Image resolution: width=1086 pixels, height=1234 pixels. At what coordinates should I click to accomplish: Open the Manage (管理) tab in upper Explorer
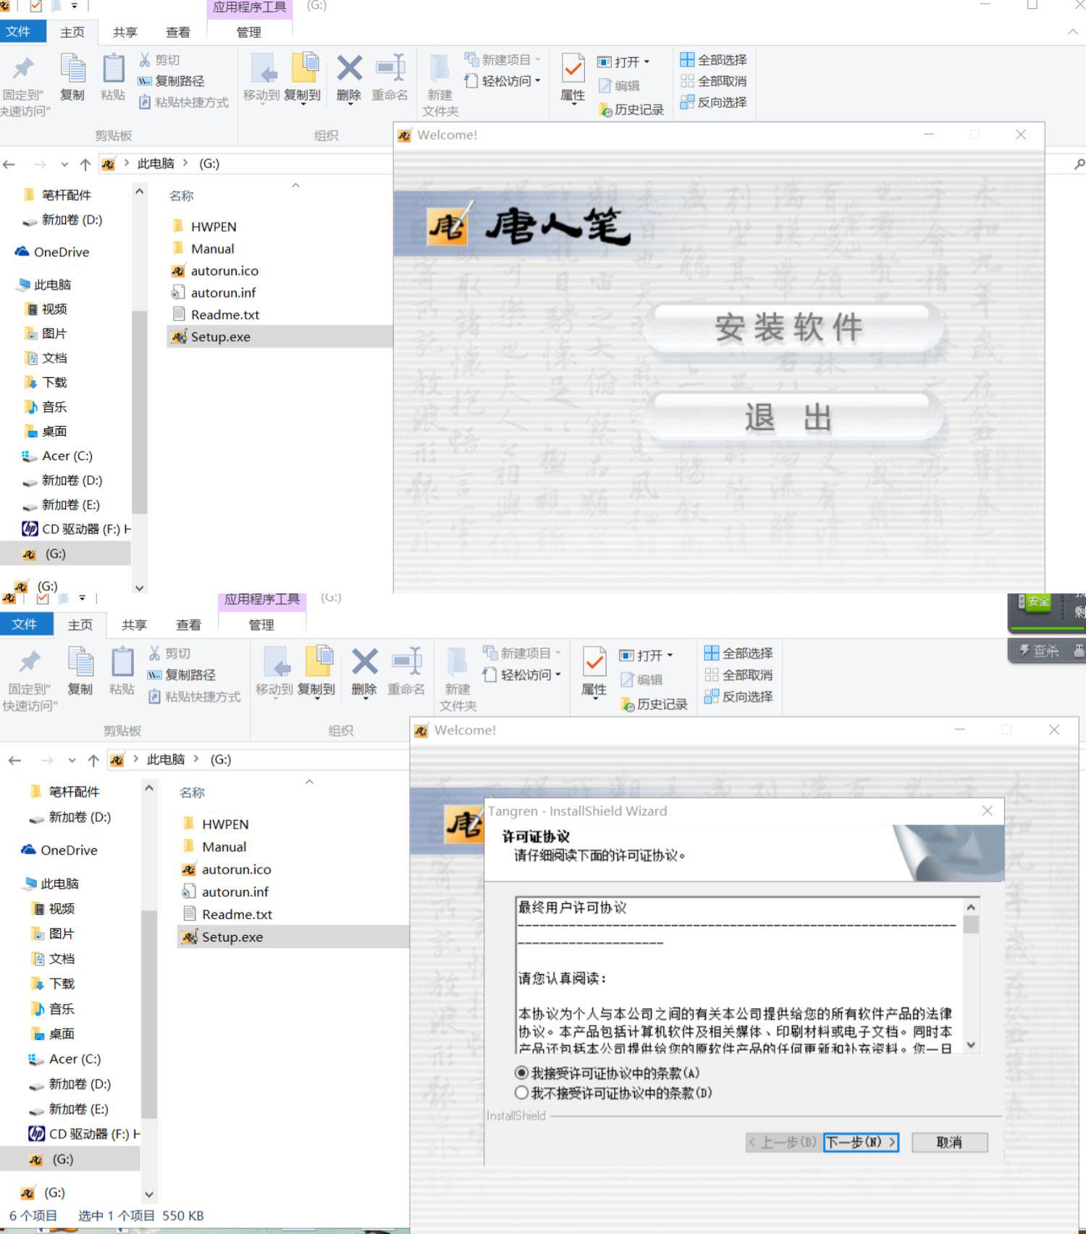pos(249,33)
